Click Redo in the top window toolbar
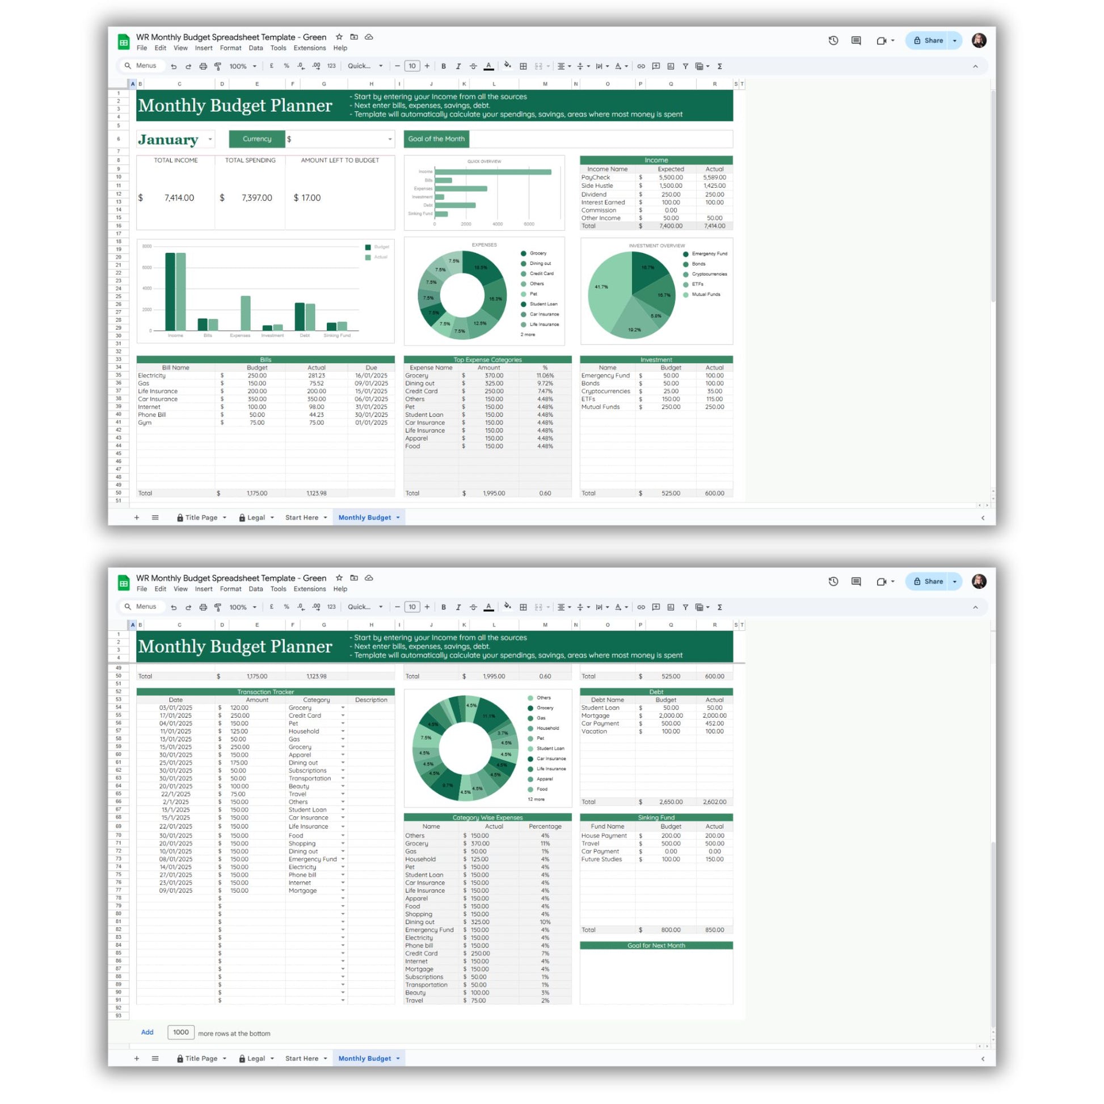Screen dimensions: 1104x1104 pyautogui.click(x=188, y=66)
